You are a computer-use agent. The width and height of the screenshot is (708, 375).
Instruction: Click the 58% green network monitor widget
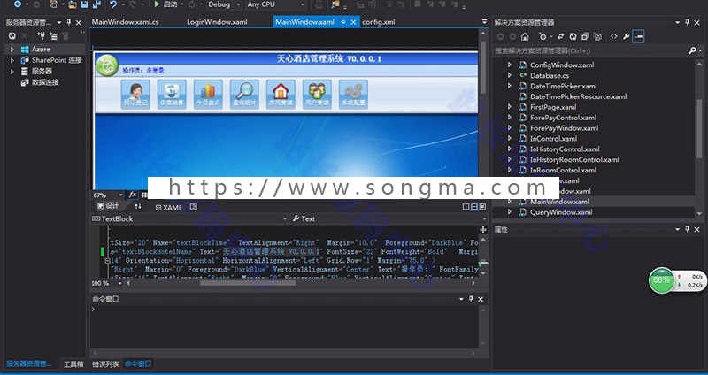coord(661,280)
